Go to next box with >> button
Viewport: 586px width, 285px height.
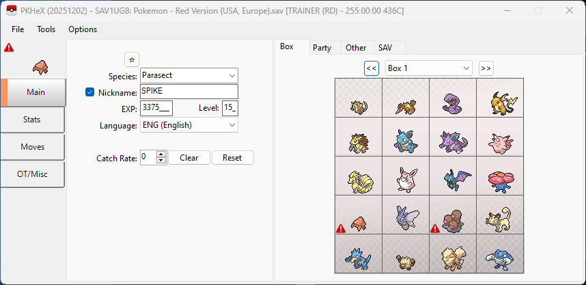(486, 68)
